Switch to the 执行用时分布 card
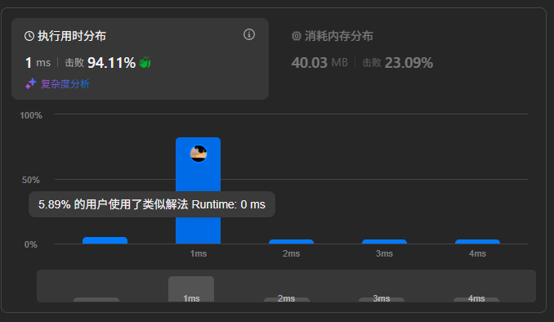 [x=140, y=59]
